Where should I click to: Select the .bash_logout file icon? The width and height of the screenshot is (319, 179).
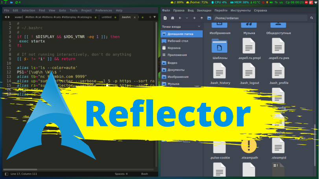(249, 71)
